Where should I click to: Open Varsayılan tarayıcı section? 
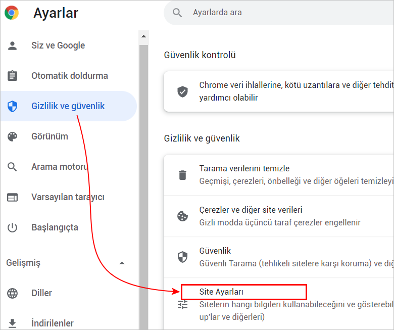click(x=69, y=197)
